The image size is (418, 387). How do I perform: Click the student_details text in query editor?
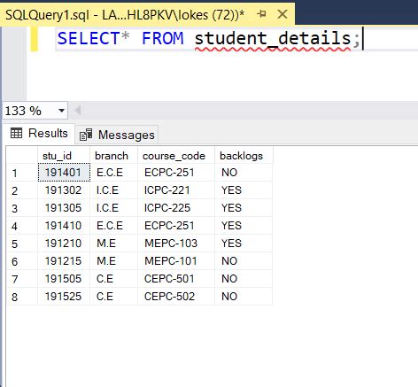273,39
